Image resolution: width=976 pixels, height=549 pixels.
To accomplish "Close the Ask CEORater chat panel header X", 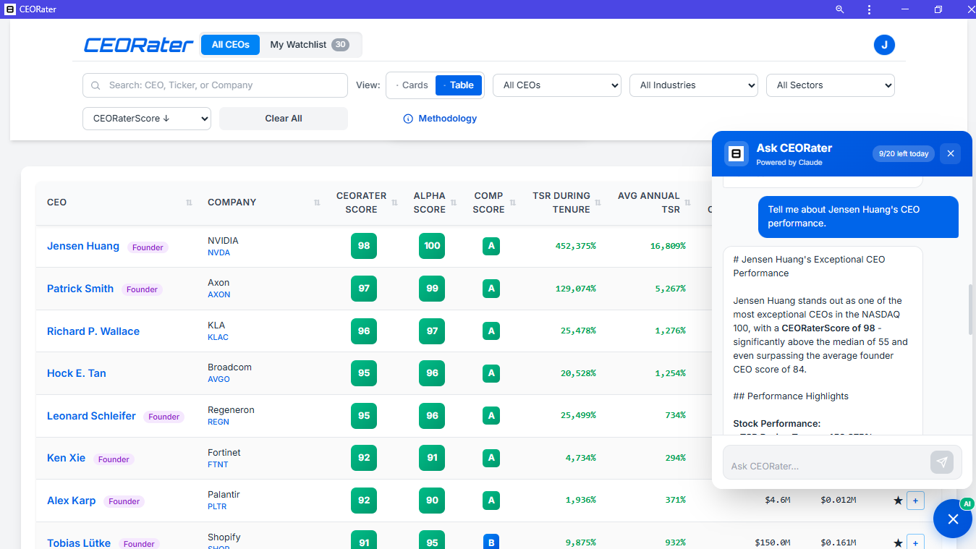I will (951, 153).
